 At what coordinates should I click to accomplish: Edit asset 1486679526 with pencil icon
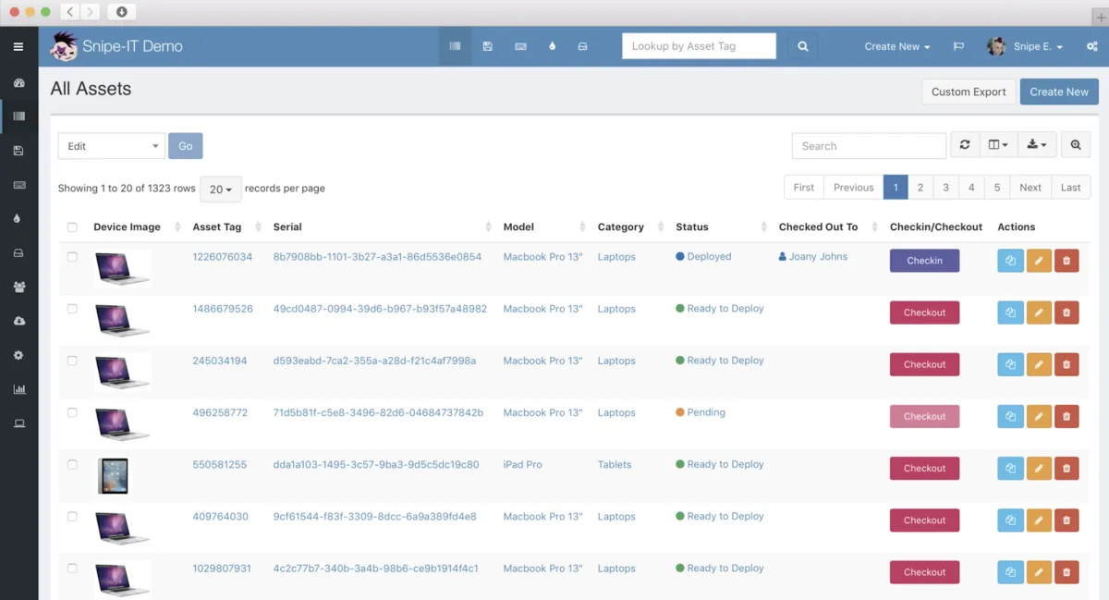tap(1039, 312)
